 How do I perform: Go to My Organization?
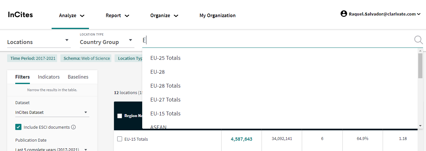(x=217, y=16)
